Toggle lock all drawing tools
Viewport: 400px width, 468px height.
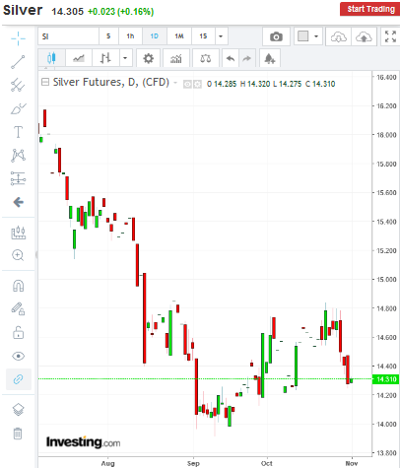(x=18, y=333)
